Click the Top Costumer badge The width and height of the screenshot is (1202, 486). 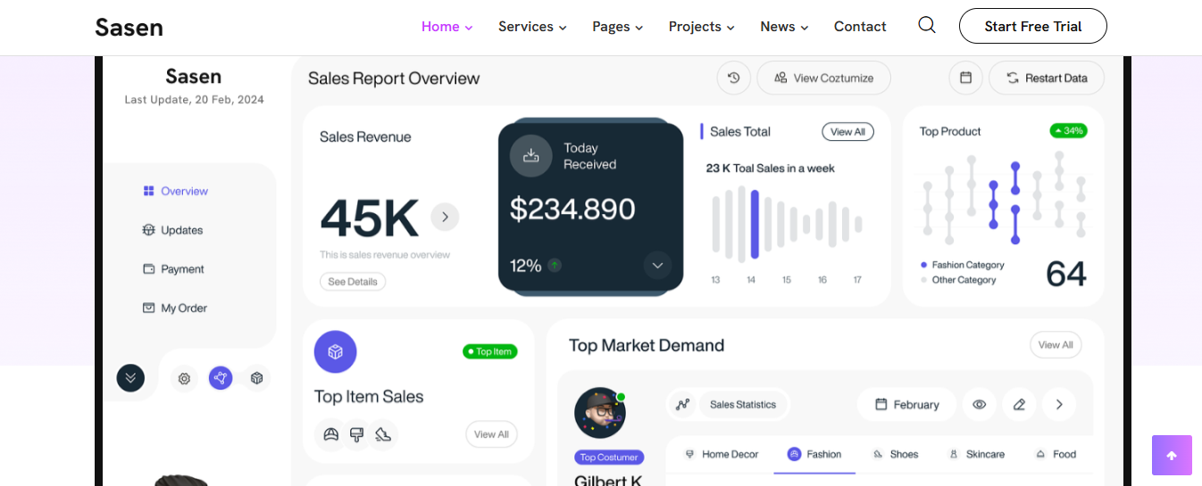[609, 457]
